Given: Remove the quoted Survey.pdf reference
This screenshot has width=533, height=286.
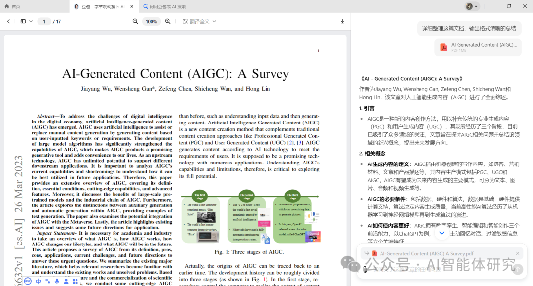Looking at the screenshot, I should click(517, 254).
